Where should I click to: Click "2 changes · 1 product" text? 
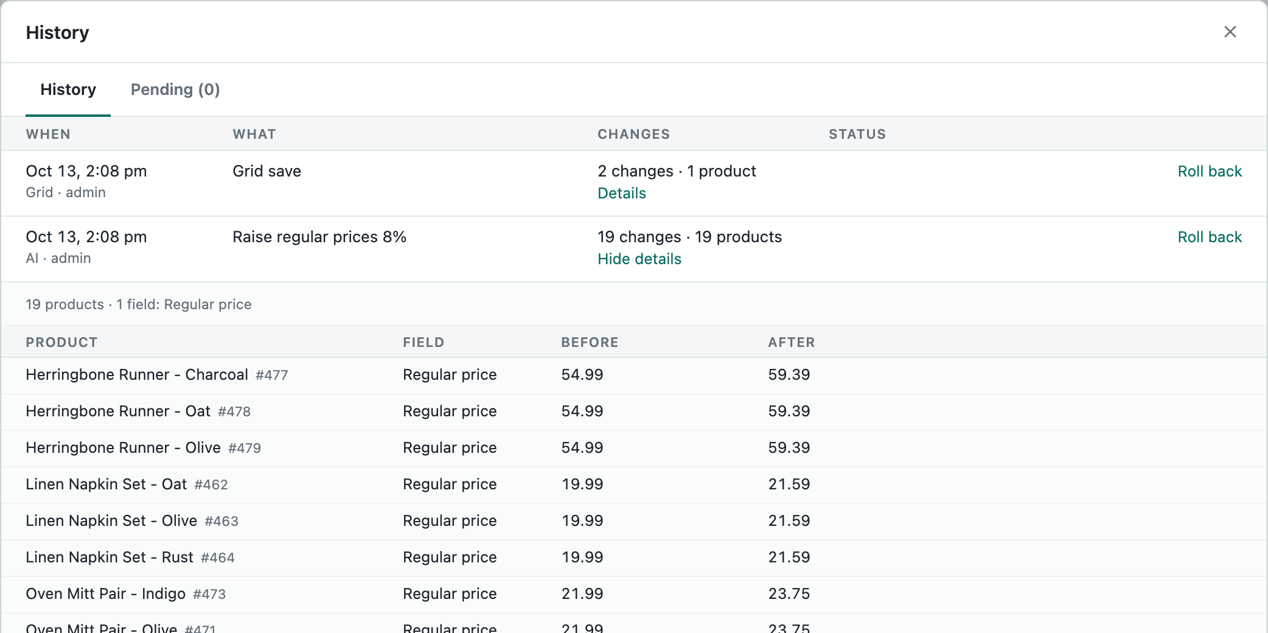(x=677, y=171)
